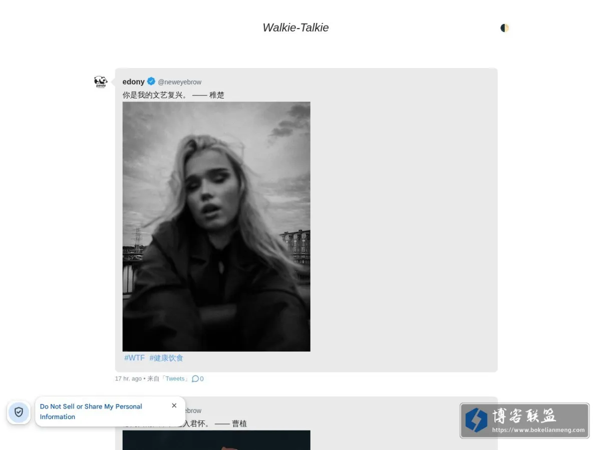601x450 pixels.
Task: View the black-and-white woman photo
Action: 216,226
